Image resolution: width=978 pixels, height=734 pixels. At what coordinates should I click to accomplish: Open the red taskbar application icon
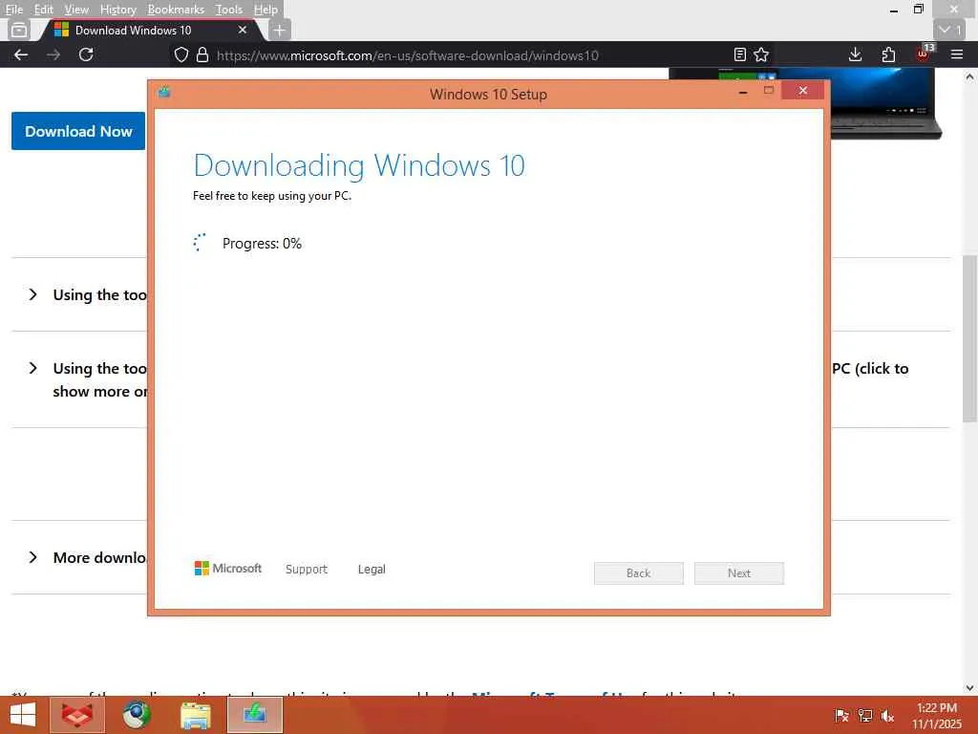pyautogui.click(x=77, y=715)
